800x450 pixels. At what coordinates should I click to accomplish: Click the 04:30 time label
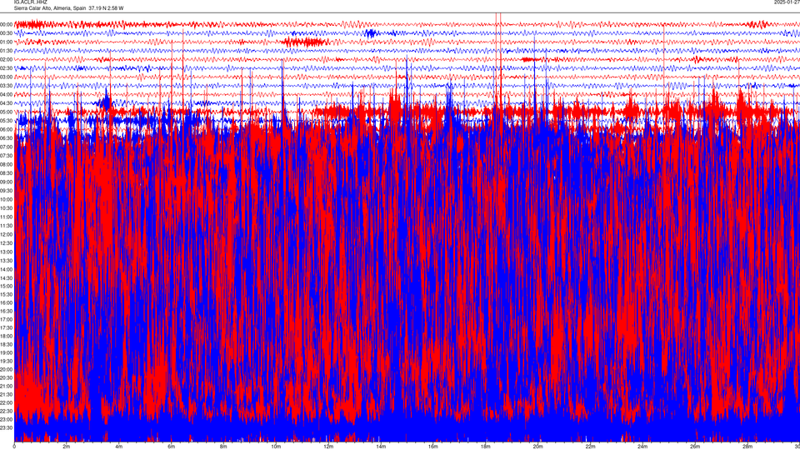point(7,103)
